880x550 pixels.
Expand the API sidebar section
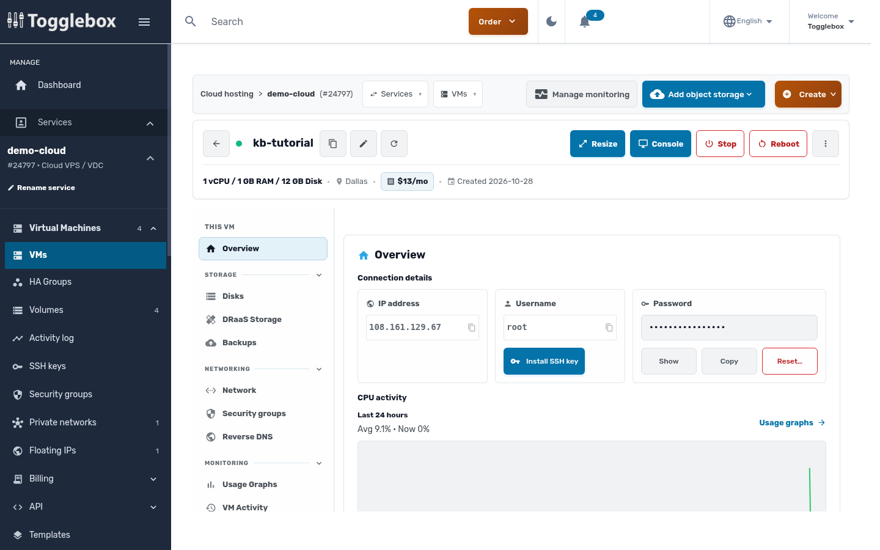click(x=86, y=507)
